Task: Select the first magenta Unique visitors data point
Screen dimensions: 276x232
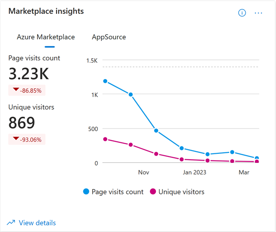Action: pos(105,139)
